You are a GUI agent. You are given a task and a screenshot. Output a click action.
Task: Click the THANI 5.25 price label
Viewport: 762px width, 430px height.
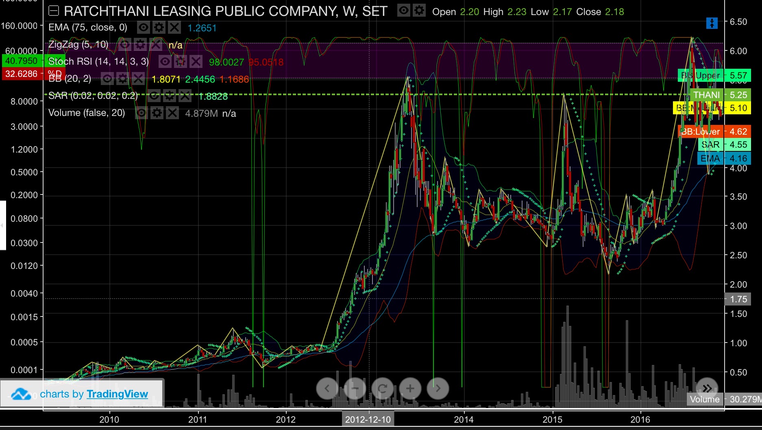point(720,95)
